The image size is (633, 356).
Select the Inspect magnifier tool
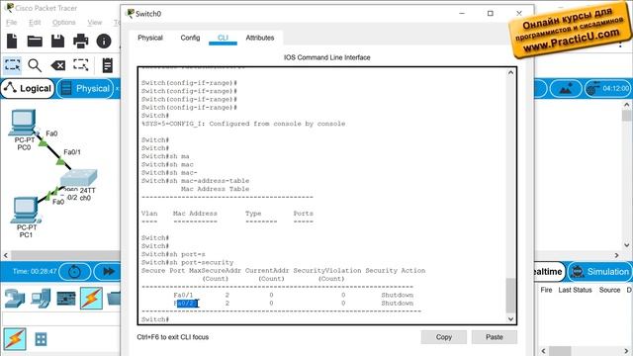[35, 65]
